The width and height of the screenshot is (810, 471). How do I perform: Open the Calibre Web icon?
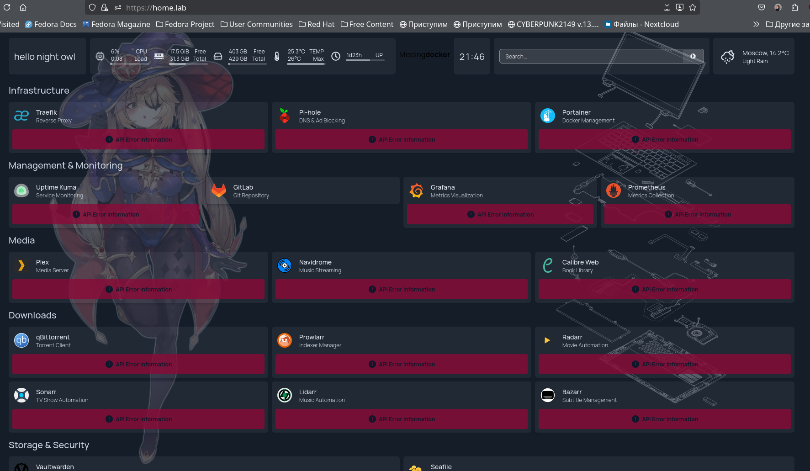[x=548, y=266]
